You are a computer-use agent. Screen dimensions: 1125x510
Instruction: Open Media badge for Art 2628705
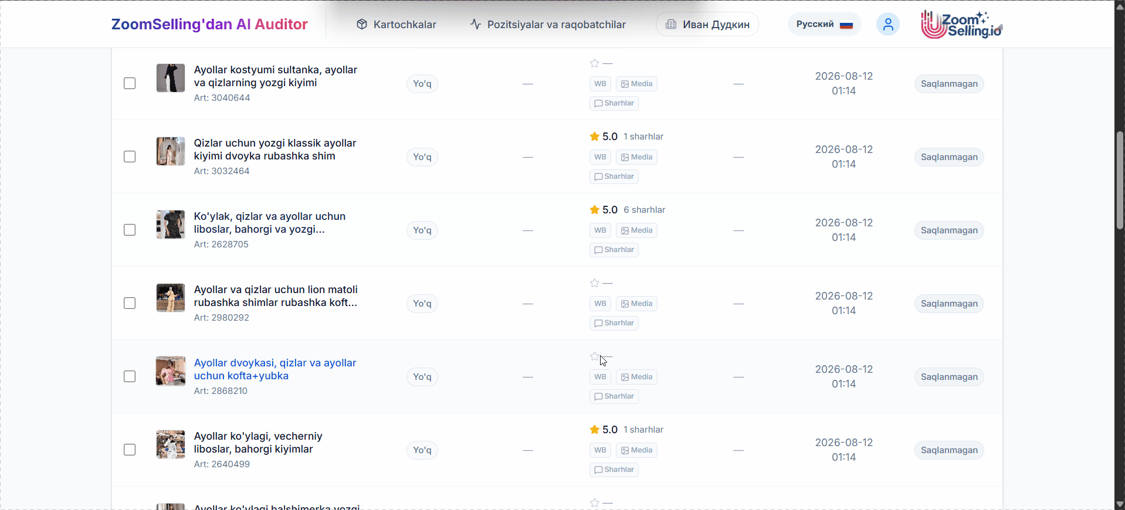tap(636, 230)
